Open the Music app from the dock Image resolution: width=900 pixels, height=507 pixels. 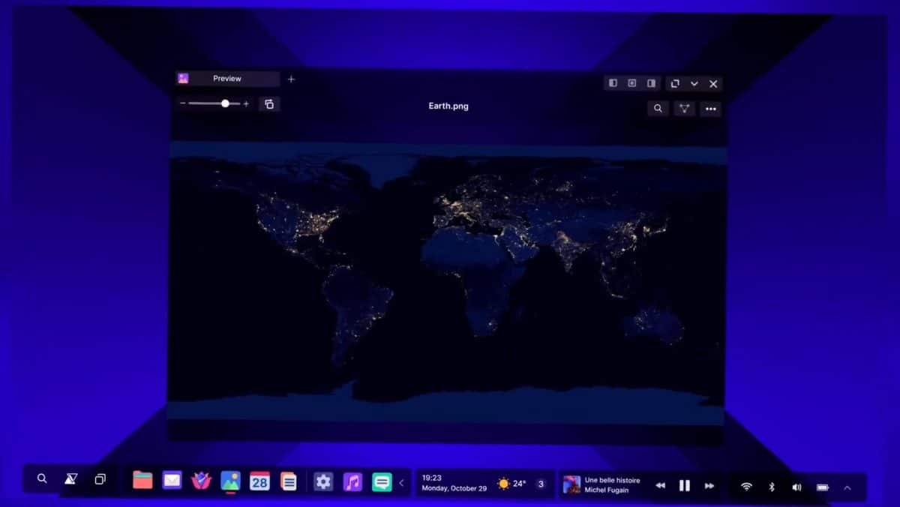pos(352,481)
